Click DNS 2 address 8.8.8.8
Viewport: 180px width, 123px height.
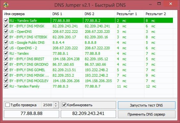point(90,43)
